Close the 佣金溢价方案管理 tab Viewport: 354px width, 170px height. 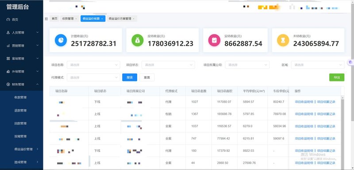click(134, 19)
